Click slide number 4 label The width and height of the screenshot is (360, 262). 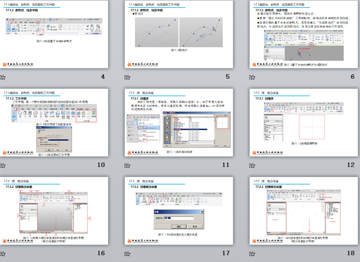tap(103, 76)
